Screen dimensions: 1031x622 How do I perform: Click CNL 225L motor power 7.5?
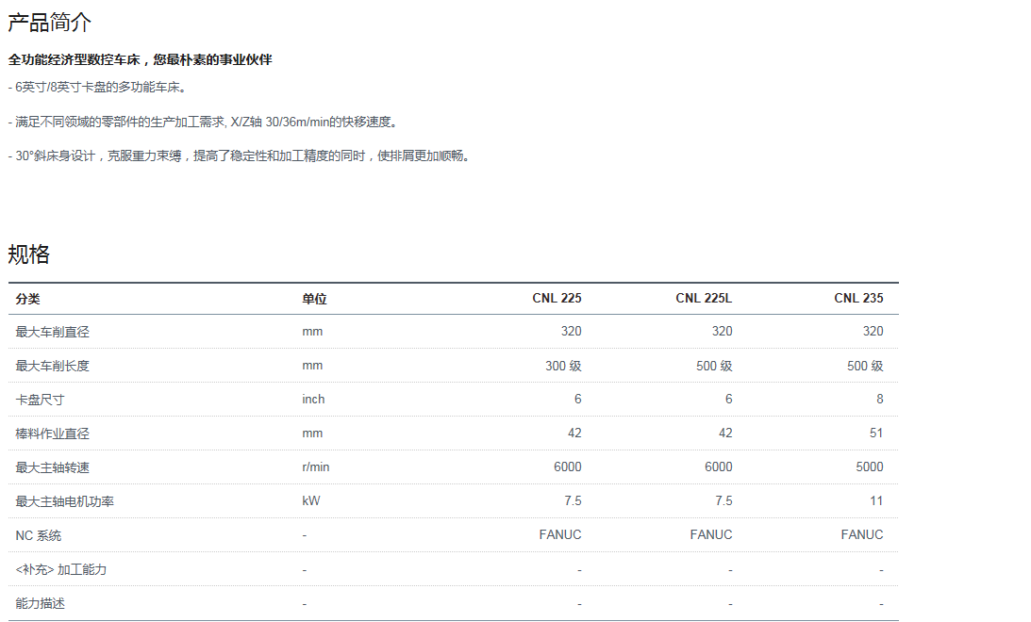(723, 501)
